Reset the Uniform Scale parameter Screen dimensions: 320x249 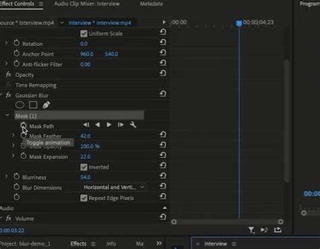[x=163, y=32]
